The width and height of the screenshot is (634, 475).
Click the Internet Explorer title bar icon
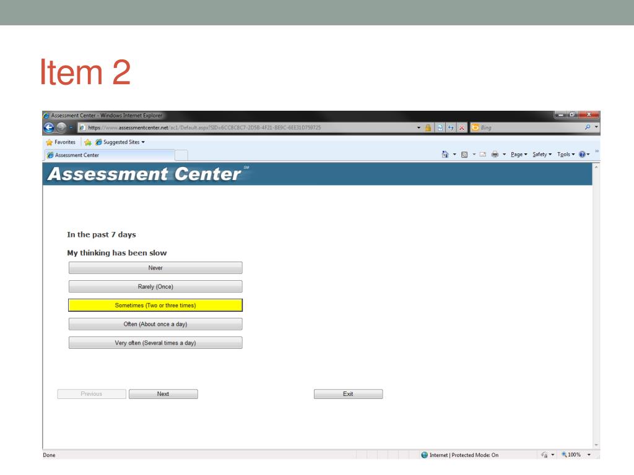point(46,116)
